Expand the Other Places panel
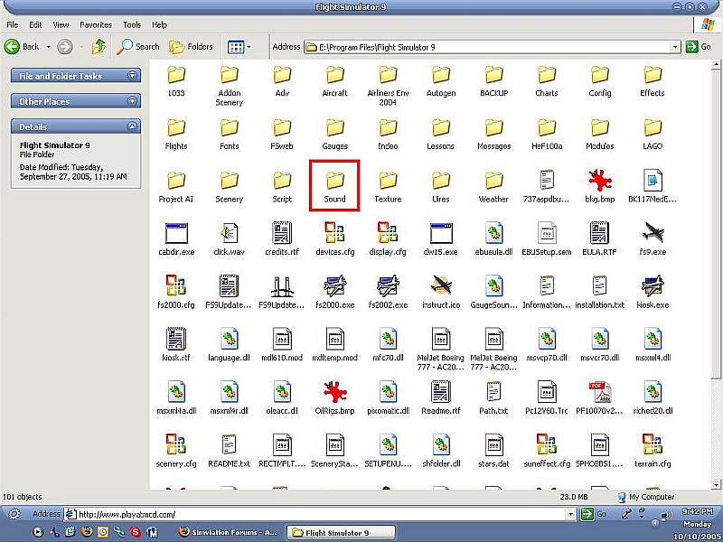The width and height of the screenshot is (723, 542). tap(133, 101)
